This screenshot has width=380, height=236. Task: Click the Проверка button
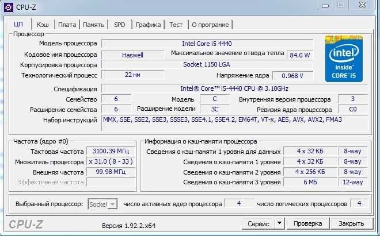[x=308, y=224]
